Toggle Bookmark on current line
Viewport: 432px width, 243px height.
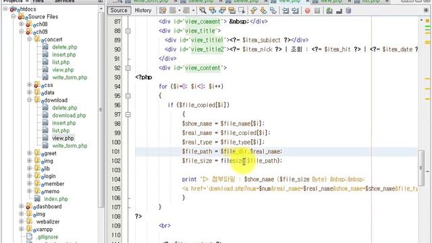(273, 11)
